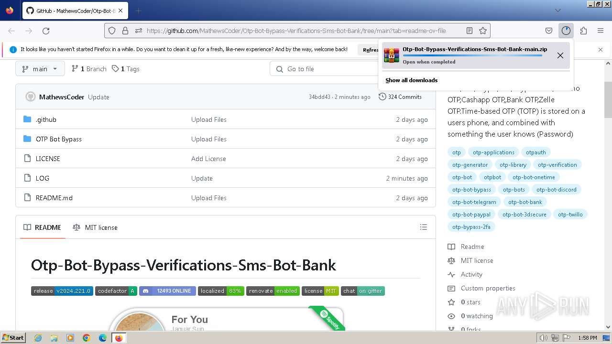Click the 12493 ONLINE Discord badge
Screen dimensions: 612x344
(167, 291)
